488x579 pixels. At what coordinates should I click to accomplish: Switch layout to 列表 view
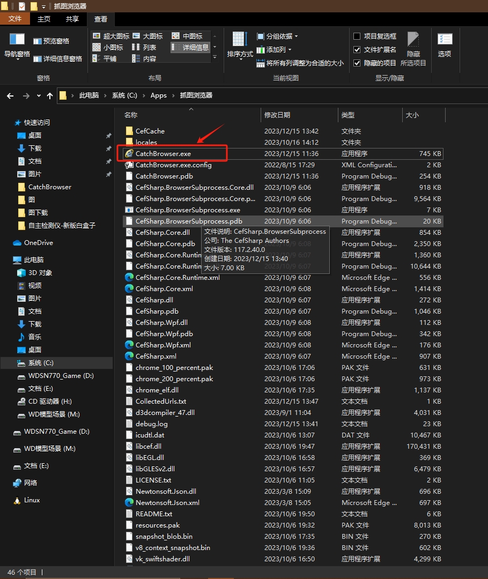[x=144, y=47]
